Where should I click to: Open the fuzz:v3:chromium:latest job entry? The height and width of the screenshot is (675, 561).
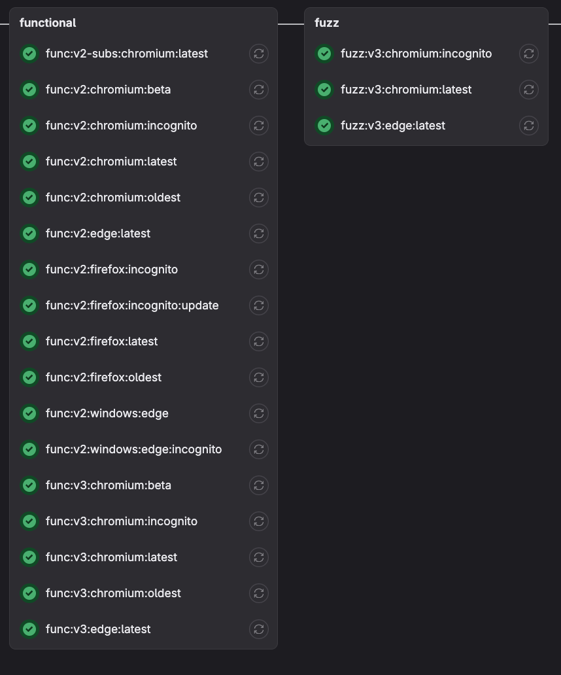tap(406, 90)
